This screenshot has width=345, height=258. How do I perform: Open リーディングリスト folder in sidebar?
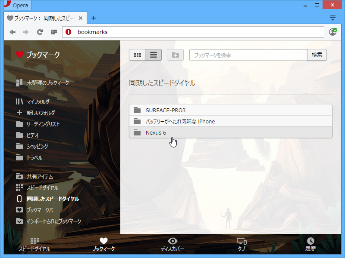tap(38, 124)
